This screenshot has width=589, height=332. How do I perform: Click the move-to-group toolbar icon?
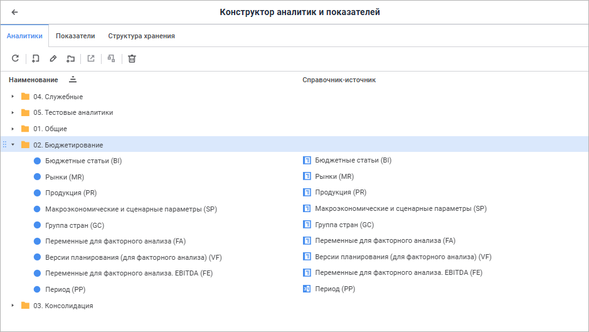tap(111, 58)
